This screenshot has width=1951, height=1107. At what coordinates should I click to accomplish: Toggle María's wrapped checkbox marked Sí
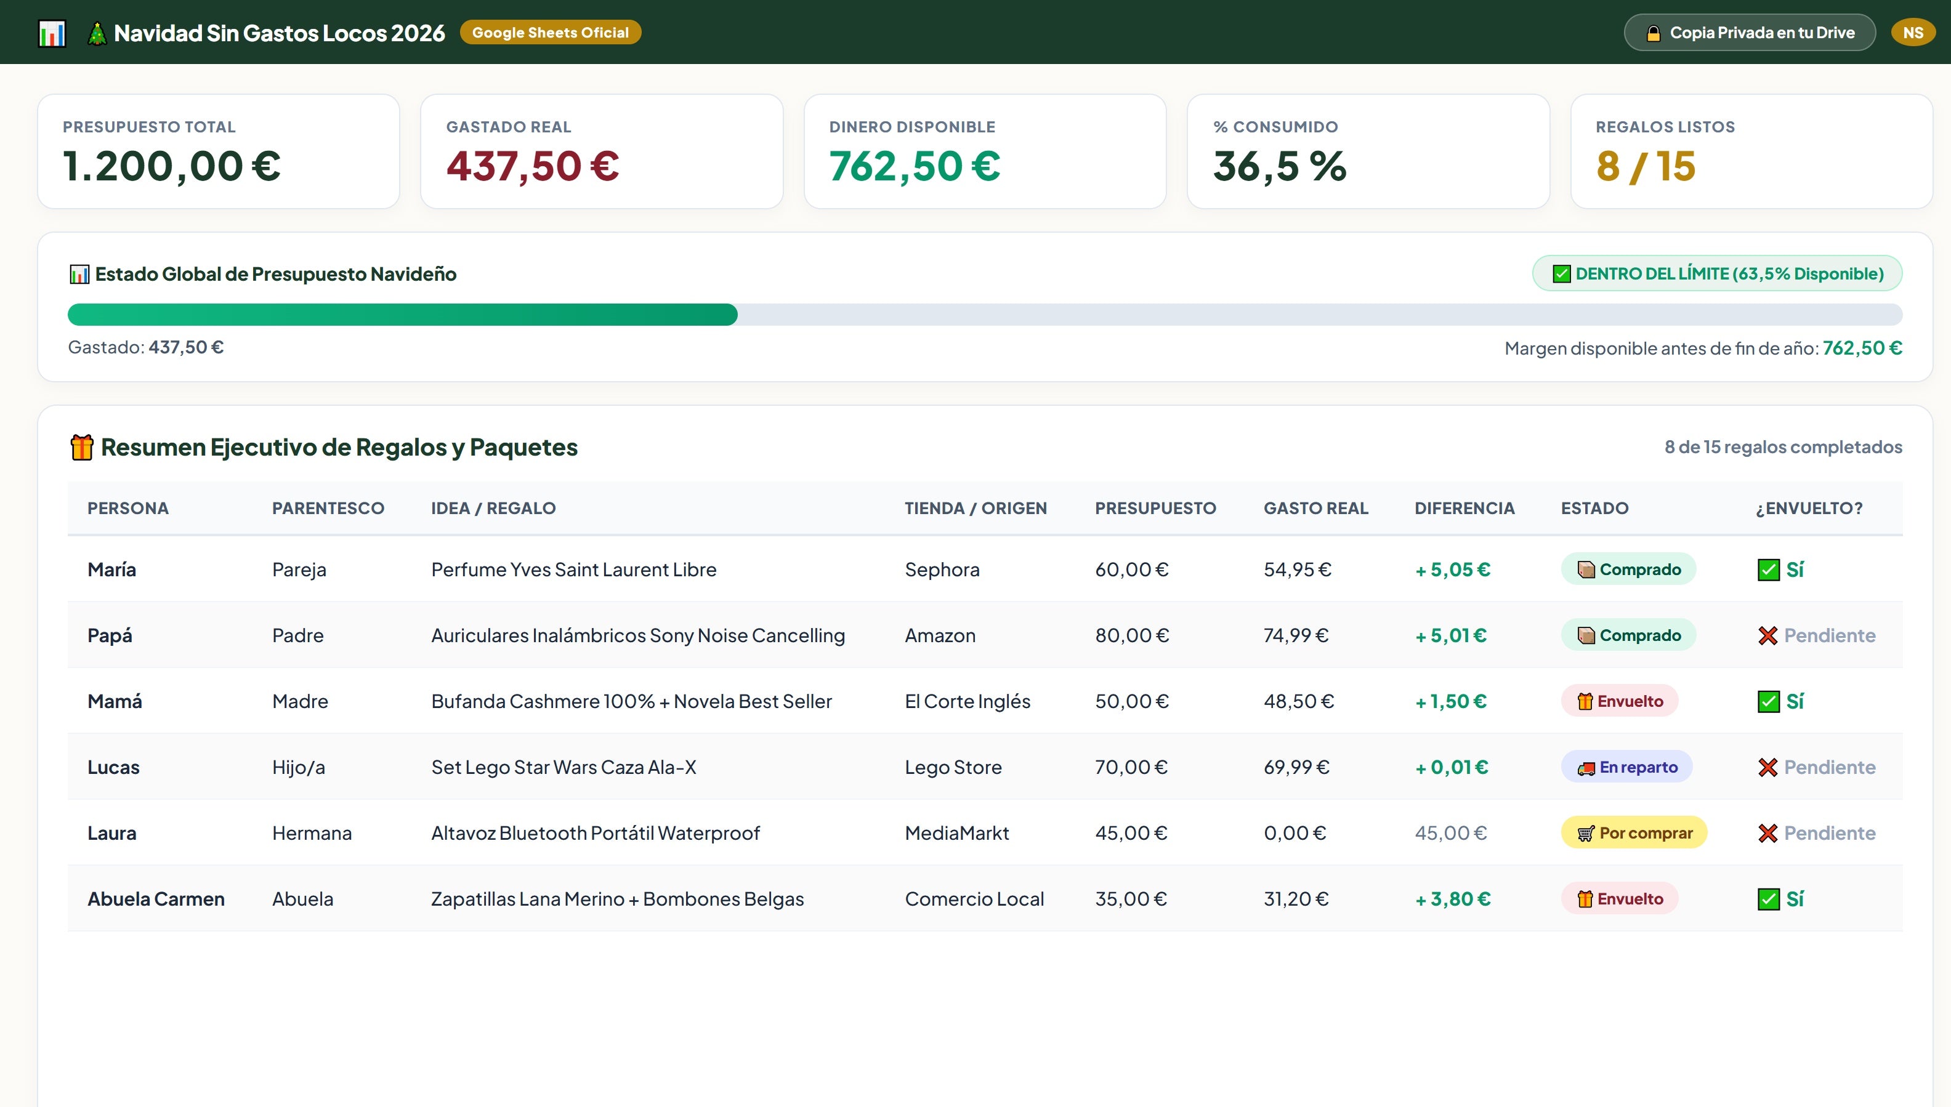1769,570
